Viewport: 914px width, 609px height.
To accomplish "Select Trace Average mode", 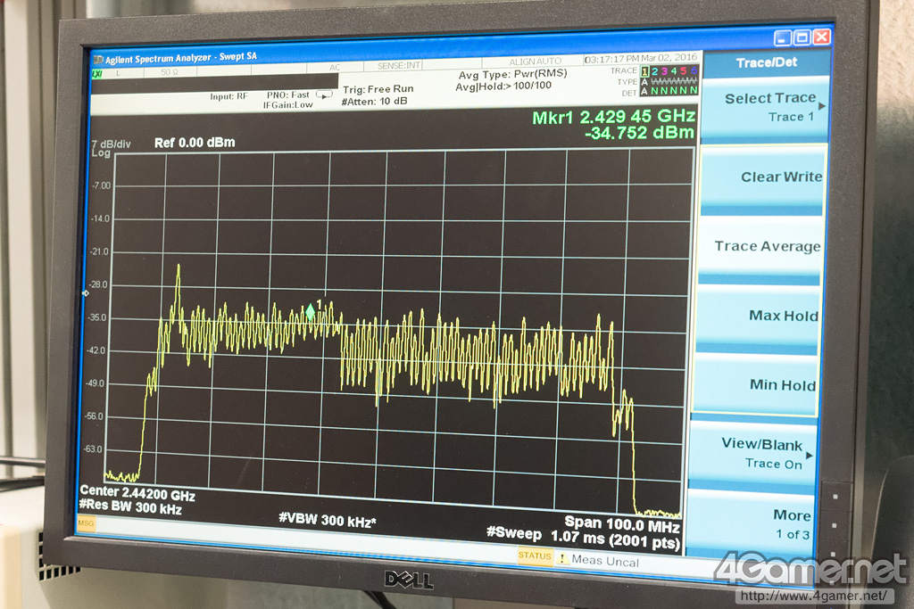I will pyautogui.click(x=760, y=249).
